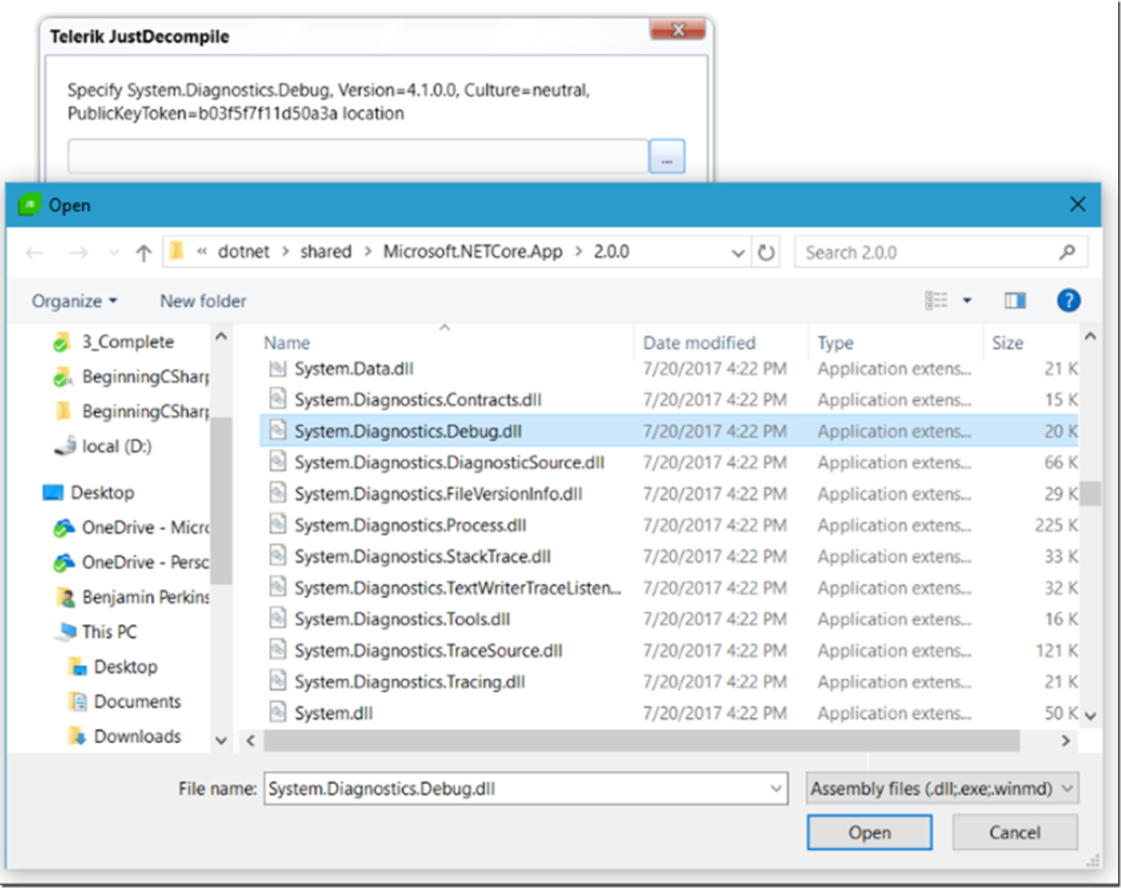Open the file type filter dropdown
Image resolution: width=1121 pixels, height=888 pixels.
click(941, 789)
